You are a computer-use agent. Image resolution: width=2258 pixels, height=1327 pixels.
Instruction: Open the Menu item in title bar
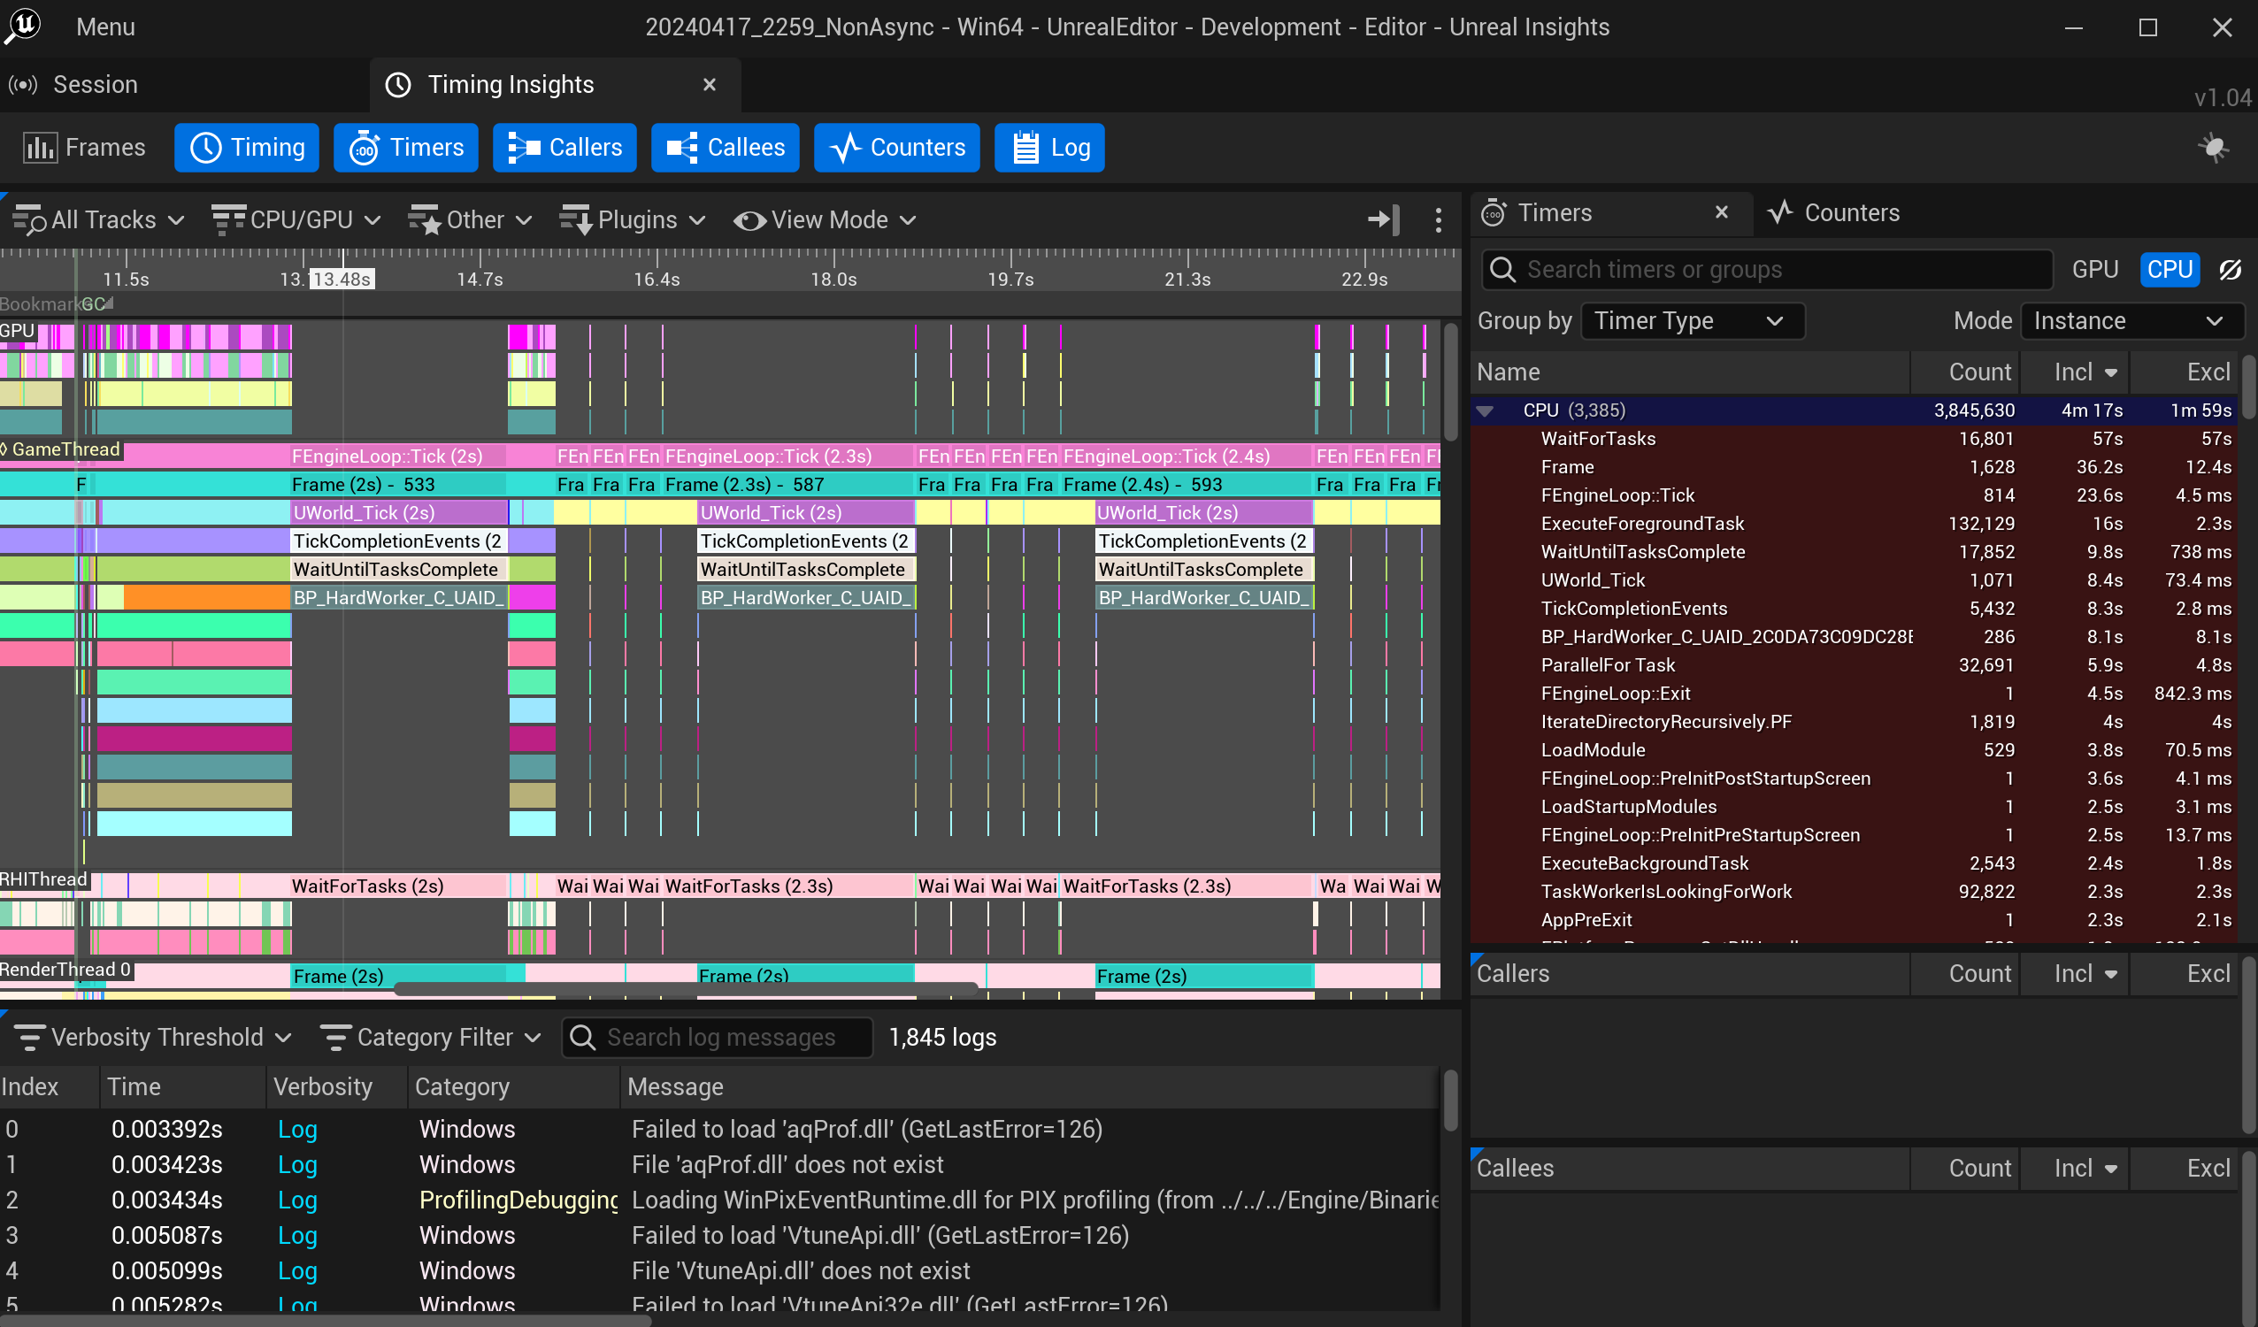coord(105,27)
